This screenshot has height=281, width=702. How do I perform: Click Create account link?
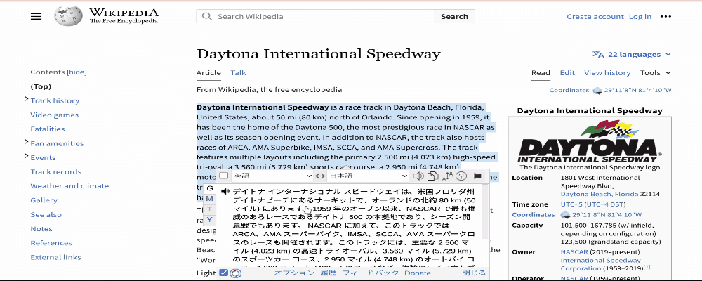595,17
